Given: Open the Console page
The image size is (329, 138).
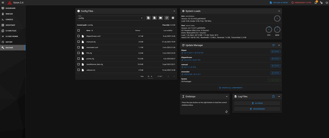Looking at the screenshot, I should click(x=13, y=19).
